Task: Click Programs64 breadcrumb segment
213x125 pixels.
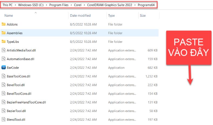Action: click(146, 5)
